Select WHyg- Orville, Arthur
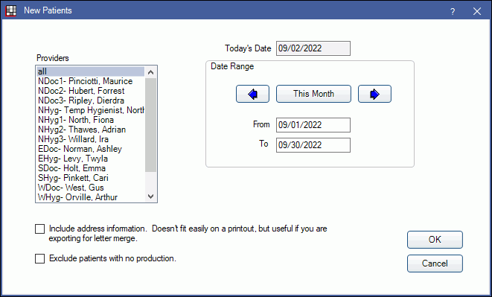The image size is (492, 297). (x=90, y=197)
